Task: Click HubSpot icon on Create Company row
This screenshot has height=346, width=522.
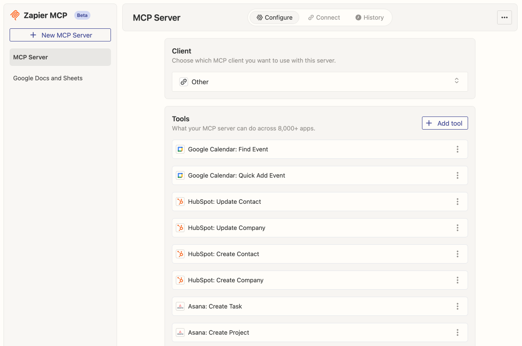Action: (180, 280)
